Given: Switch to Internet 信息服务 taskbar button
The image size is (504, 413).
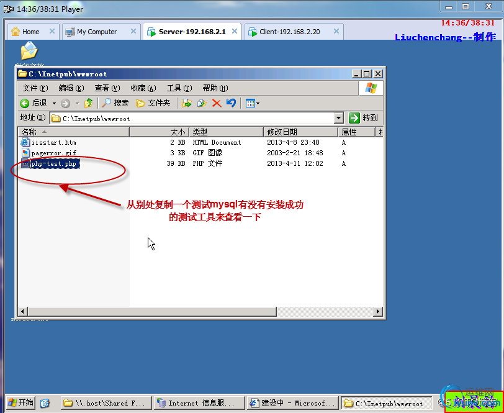Looking at the screenshot, I should pos(199,402).
